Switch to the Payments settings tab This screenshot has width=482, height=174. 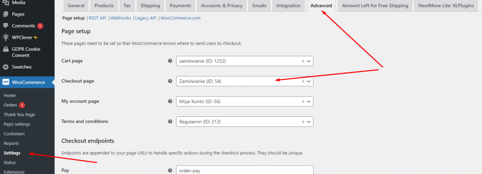point(180,6)
